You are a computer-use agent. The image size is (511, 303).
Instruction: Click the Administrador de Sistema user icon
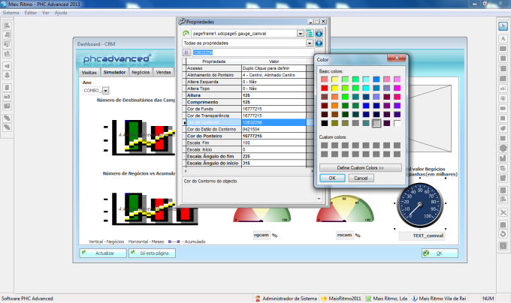(x=258, y=298)
